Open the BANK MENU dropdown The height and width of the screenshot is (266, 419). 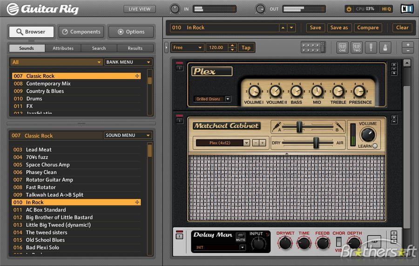tap(128, 62)
